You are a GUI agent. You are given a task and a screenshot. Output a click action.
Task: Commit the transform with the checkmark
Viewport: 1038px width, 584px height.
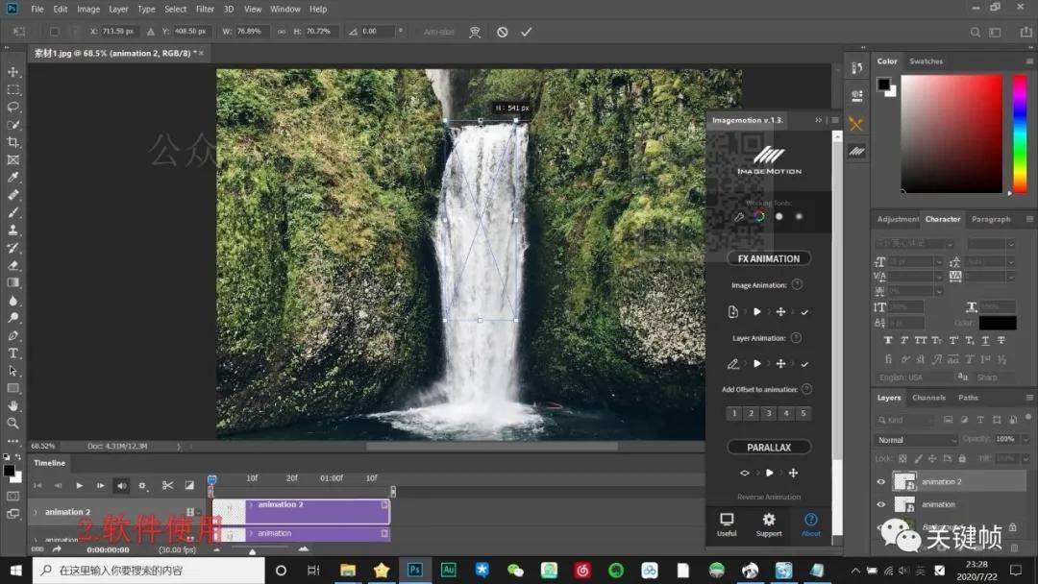526,32
